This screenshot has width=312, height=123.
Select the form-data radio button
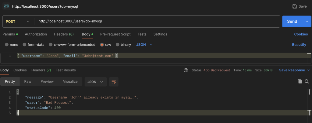click(25, 45)
